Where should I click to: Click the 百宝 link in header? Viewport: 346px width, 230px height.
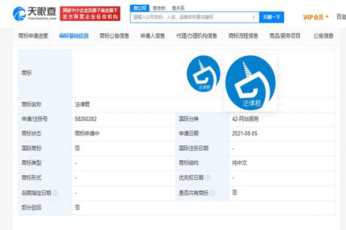340,17
